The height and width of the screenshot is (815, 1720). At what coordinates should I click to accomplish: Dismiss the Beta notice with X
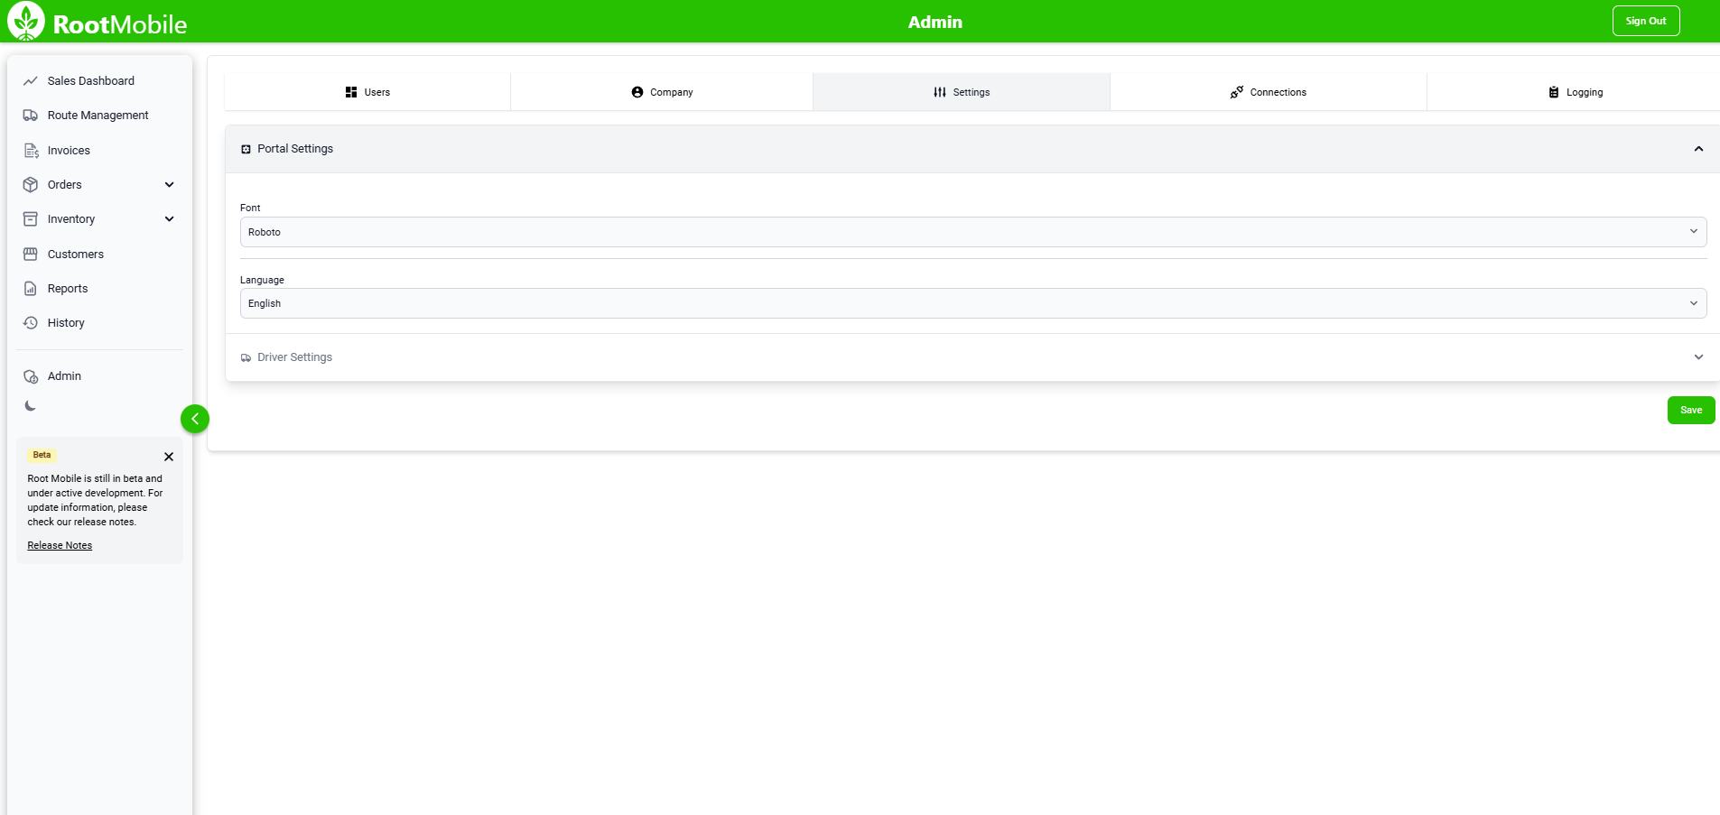[x=169, y=457]
